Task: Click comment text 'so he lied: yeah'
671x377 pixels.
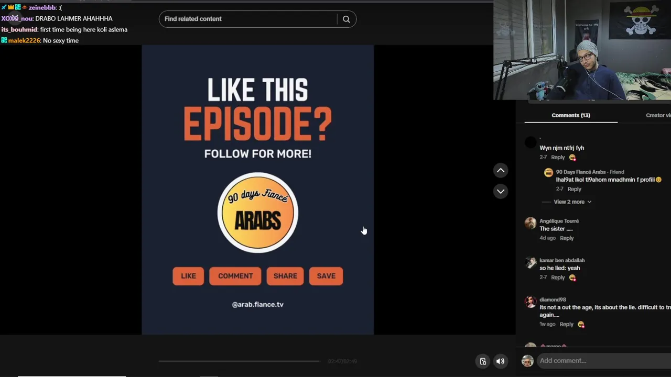Action: point(560,268)
